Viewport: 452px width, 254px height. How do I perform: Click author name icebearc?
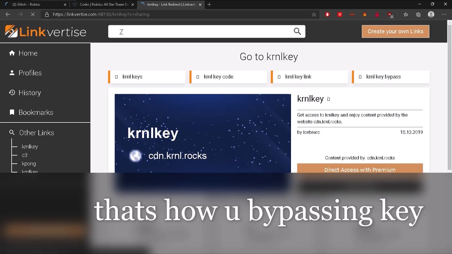pos(311,132)
